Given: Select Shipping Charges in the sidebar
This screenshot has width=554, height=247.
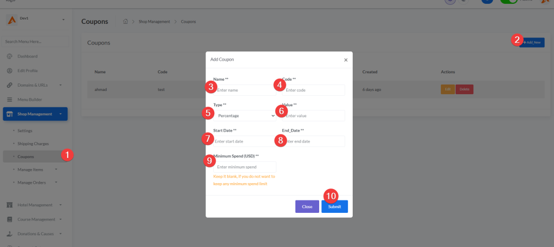Looking at the screenshot, I should tap(33, 144).
